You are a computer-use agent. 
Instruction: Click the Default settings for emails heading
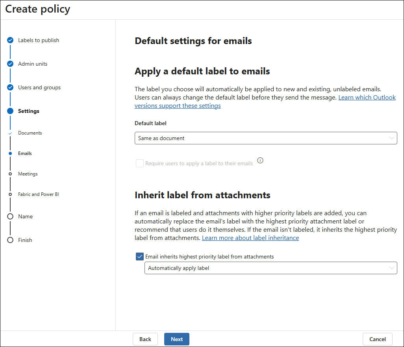pos(193,41)
